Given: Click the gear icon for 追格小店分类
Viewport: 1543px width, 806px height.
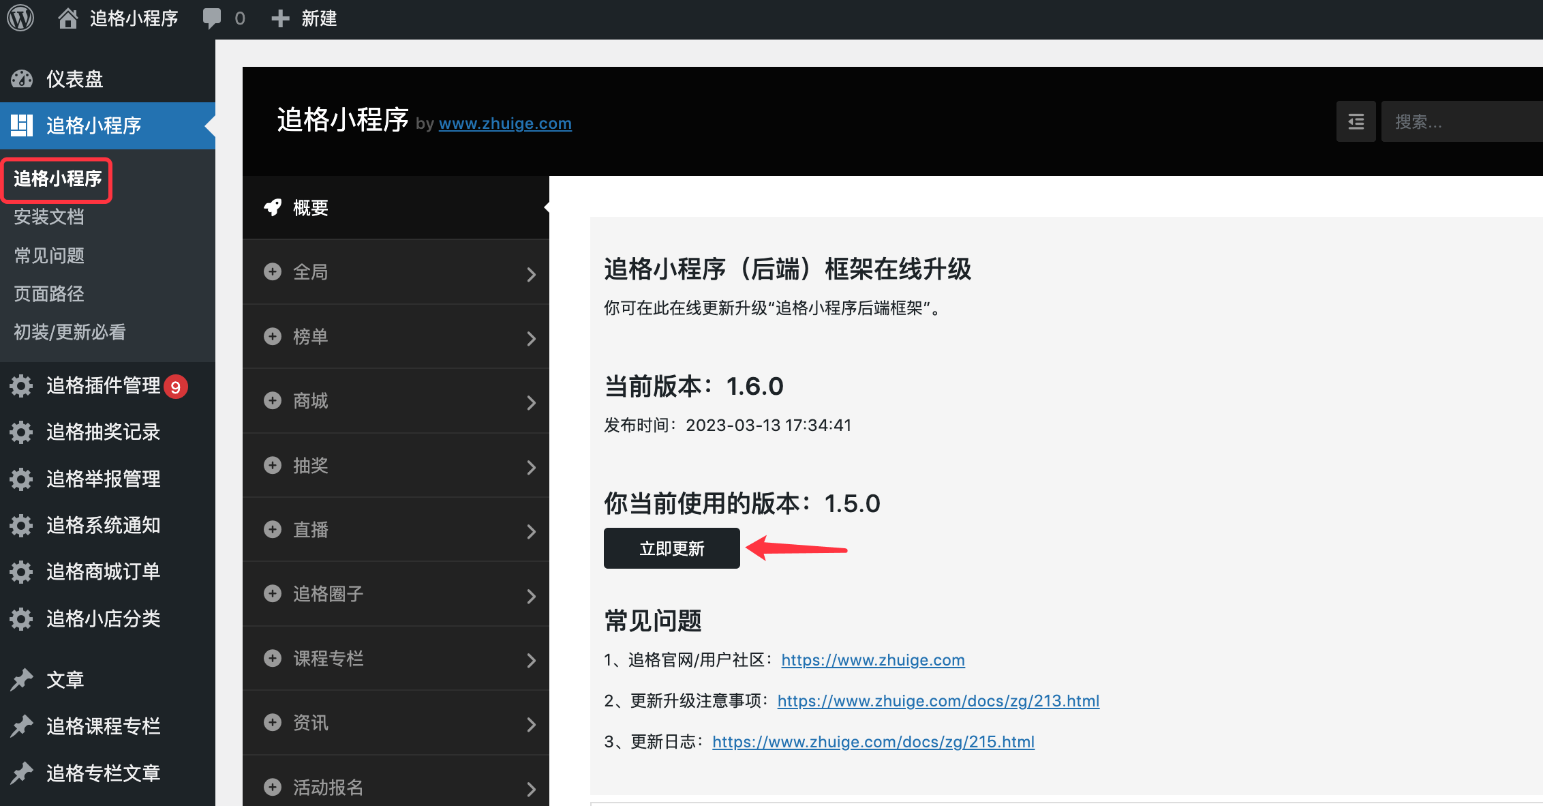Looking at the screenshot, I should click(x=22, y=619).
